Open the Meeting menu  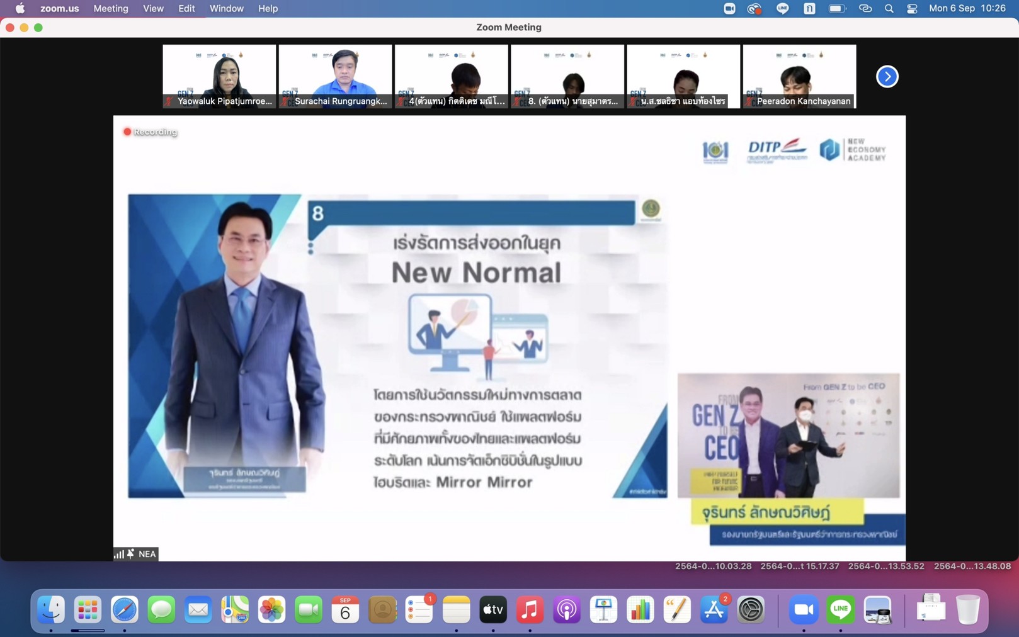(x=111, y=9)
